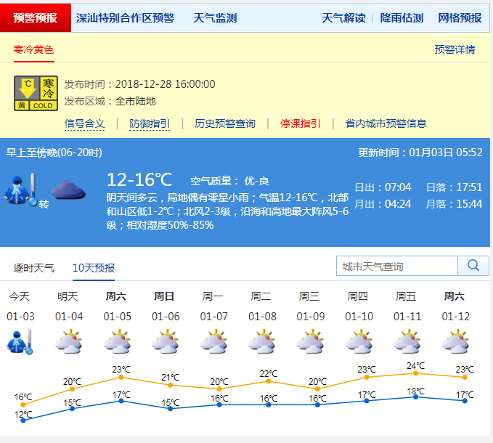Viewport: 493px width, 443px height.
Task: Click the cloudy weather icon for 01-04
Action: (x=68, y=342)
